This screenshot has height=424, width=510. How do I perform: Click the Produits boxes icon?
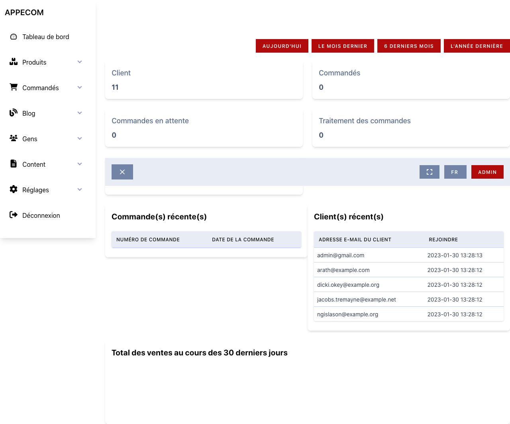pyautogui.click(x=14, y=62)
